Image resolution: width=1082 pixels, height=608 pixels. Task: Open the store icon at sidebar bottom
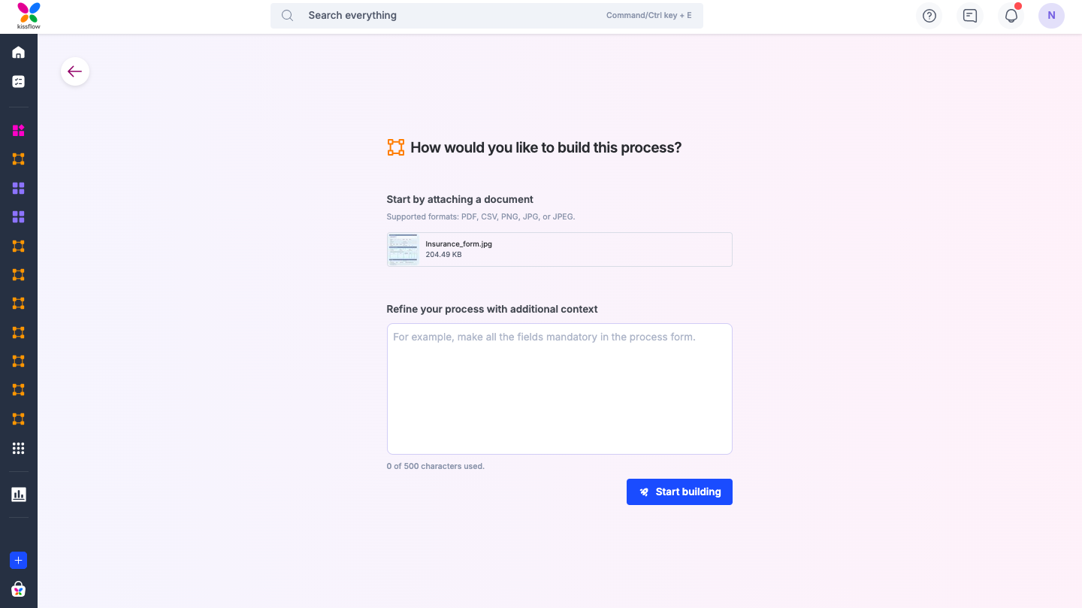pos(18,589)
